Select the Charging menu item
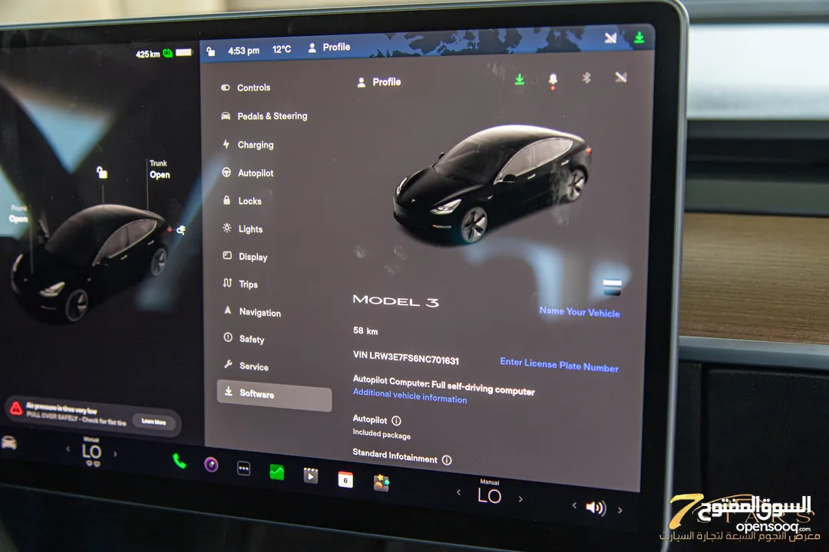829x552 pixels. pyautogui.click(x=248, y=144)
